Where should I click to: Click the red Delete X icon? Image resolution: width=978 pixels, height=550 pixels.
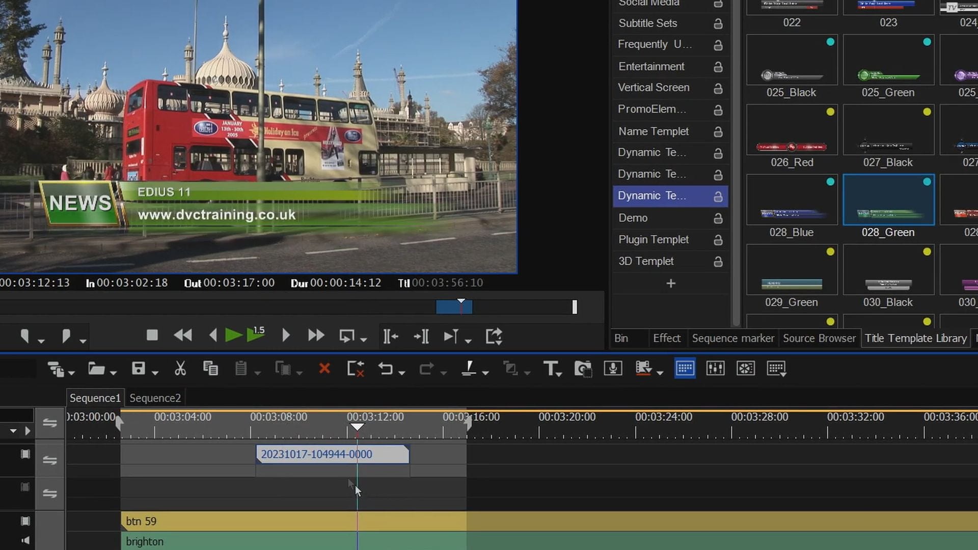coord(324,368)
